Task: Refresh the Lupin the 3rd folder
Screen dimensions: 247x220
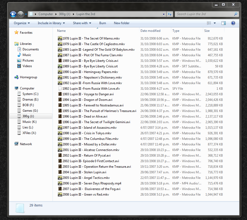Action: [x=170, y=14]
